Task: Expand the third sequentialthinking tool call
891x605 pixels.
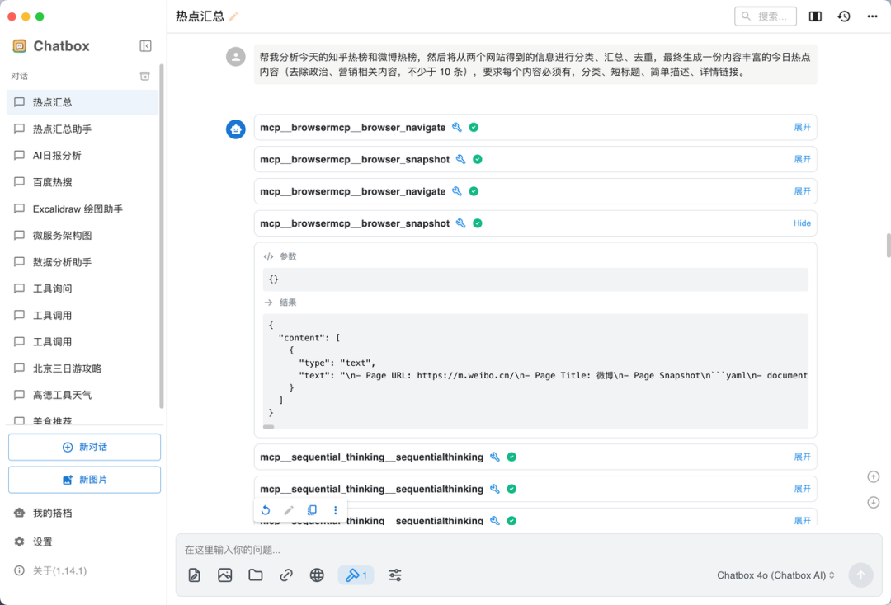Action: tap(802, 520)
